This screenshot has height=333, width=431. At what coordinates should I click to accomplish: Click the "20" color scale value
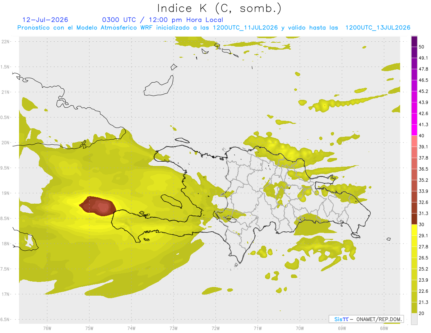[421, 313]
